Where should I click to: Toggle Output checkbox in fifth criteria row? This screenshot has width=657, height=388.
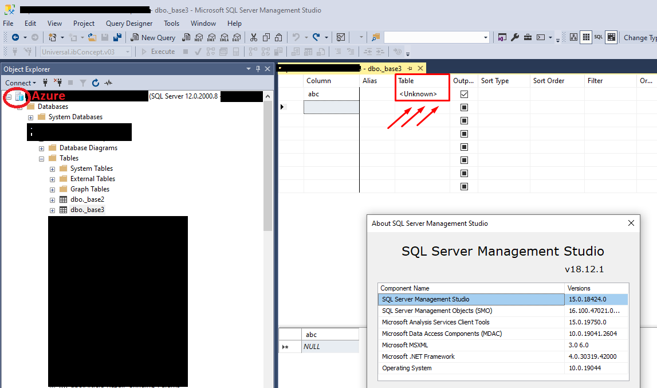point(464,147)
